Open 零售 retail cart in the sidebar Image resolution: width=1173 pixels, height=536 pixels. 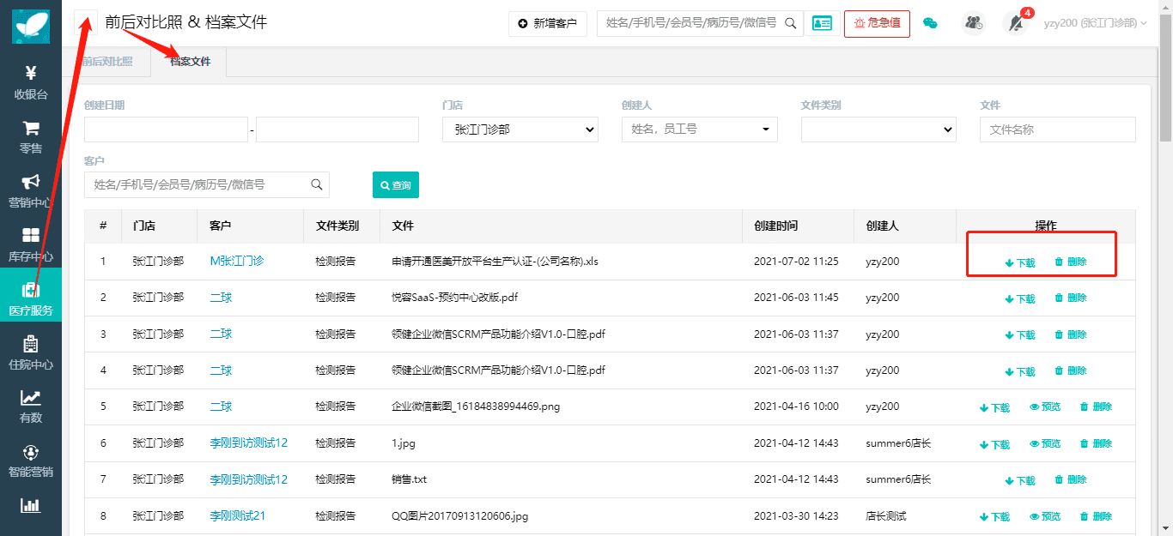[31, 136]
